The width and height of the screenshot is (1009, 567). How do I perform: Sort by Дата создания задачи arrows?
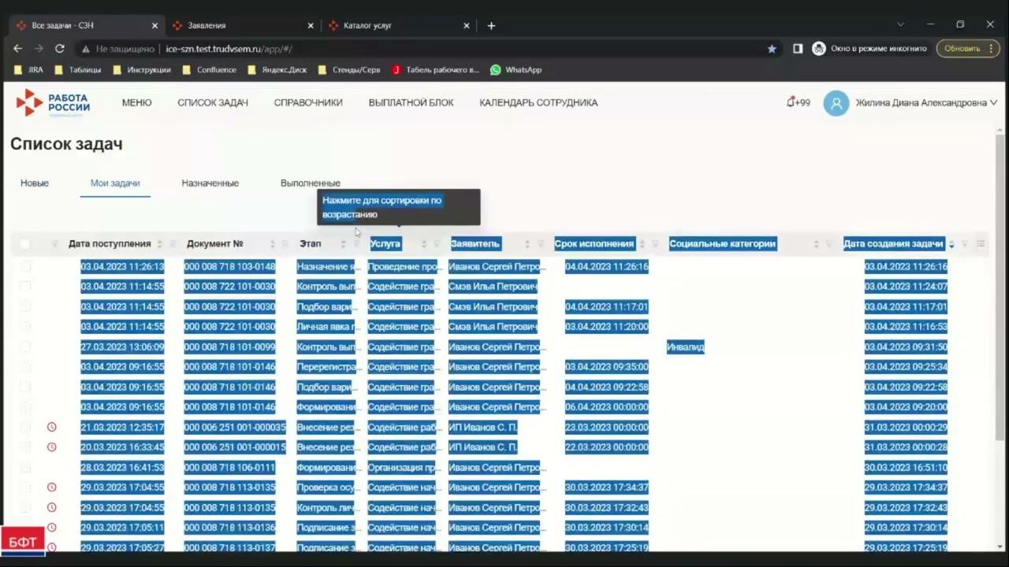[x=951, y=244]
